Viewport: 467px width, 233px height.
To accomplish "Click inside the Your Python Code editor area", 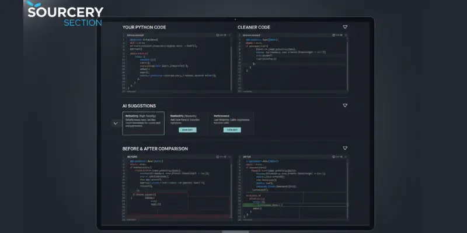I will [177, 63].
